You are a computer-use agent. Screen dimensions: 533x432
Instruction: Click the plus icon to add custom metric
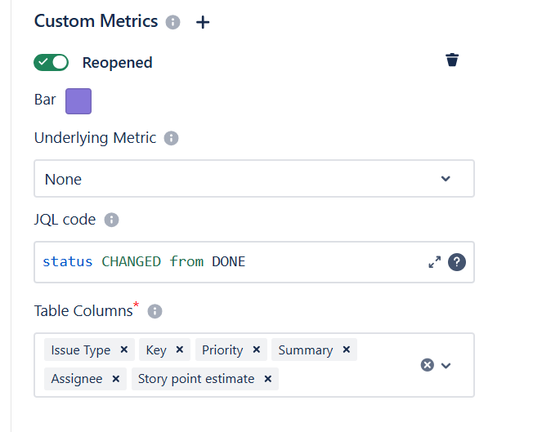click(x=203, y=22)
